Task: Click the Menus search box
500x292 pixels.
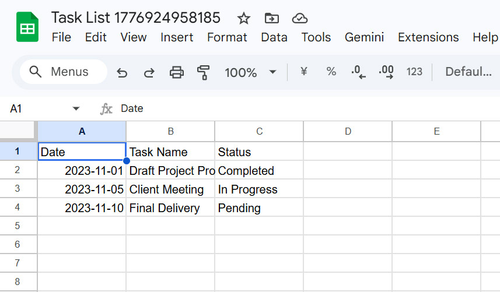Action: pos(63,72)
